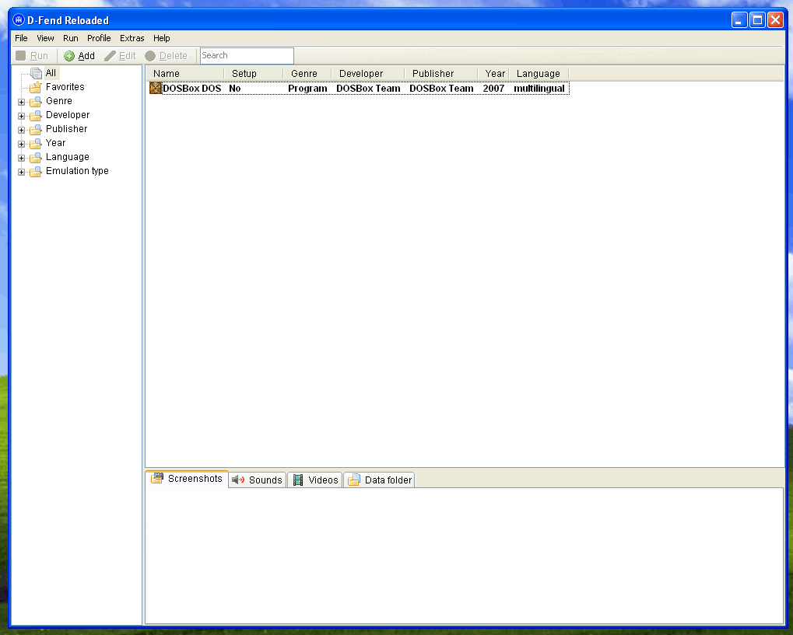Switch to the Sounds tab
The image size is (793, 635).
tap(258, 480)
